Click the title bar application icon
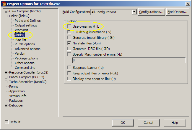This screenshot has height=130, width=192. click(x=4, y=3)
